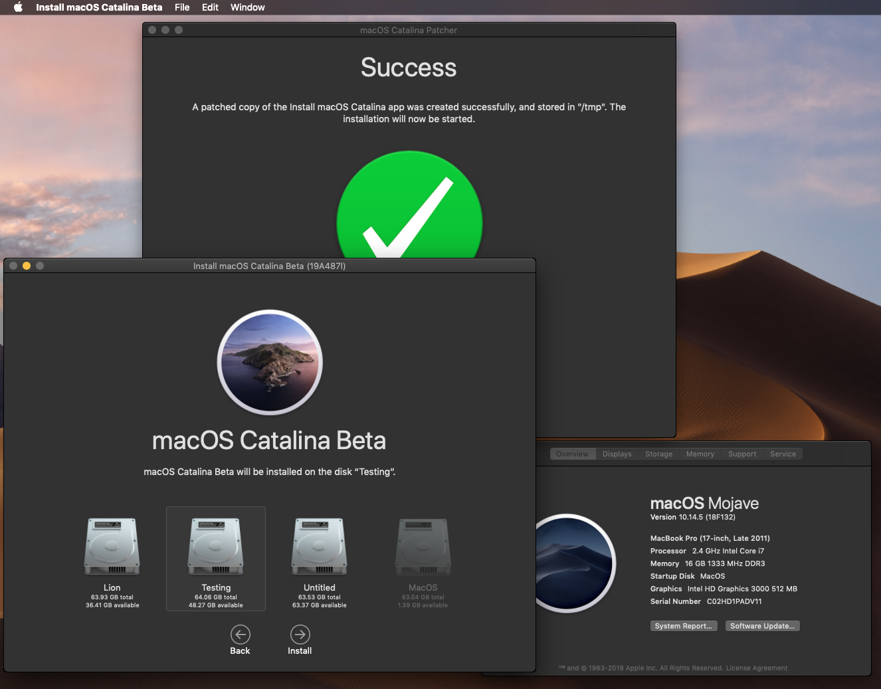Click "36.41 GB available" under Lion
The height and width of the screenshot is (689, 881).
pyautogui.click(x=112, y=605)
